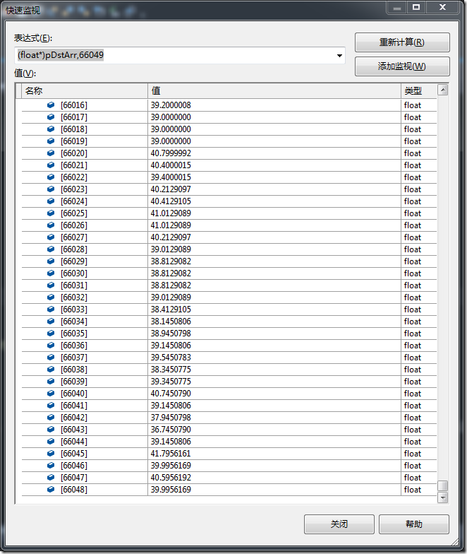The width and height of the screenshot is (467, 554).
Task: Select row name [66043]
Action: point(73,430)
